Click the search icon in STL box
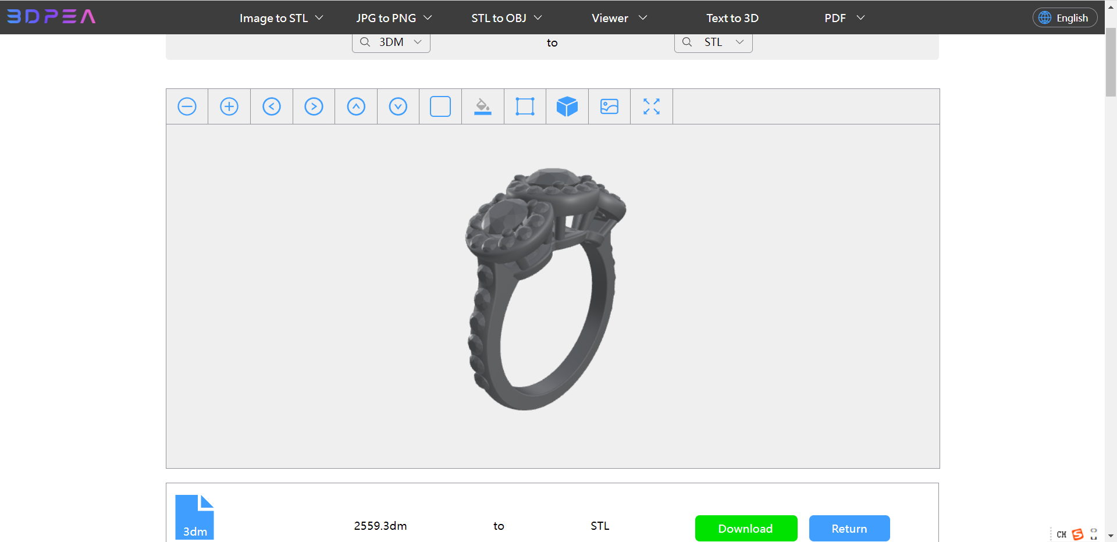Image resolution: width=1117 pixels, height=542 pixels. 687,42
